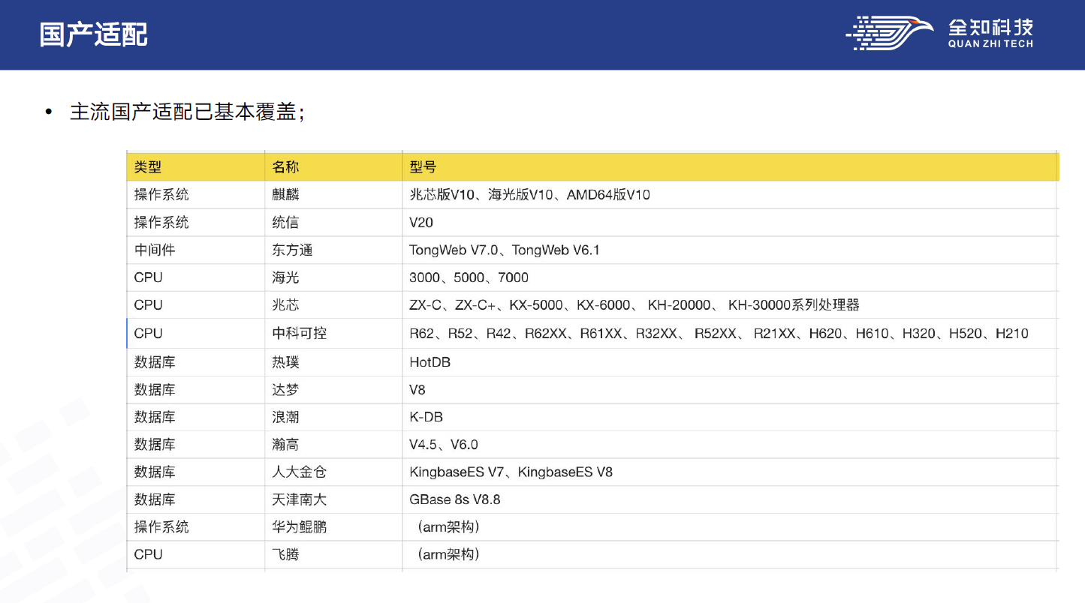Image resolution: width=1085 pixels, height=603 pixels.
Task: Click the 兆芯 ZX-C processor models cell
Action: (634, 305)
